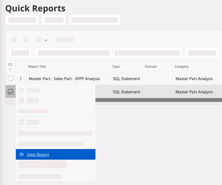Screen dimensions: 222x185
Task: Check the box for Master Part - Sales Part - SFPP Analysis
Action: [x=11, y=78]
